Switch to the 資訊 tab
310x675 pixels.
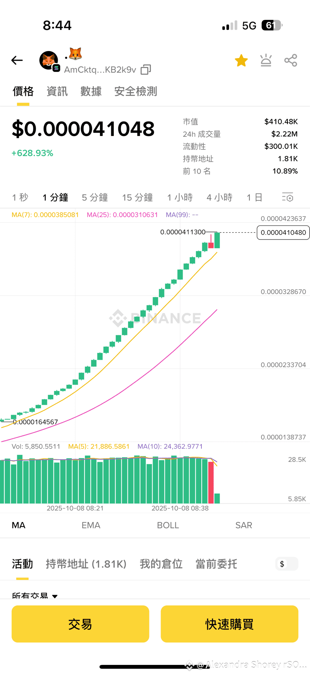coord(57,91)
